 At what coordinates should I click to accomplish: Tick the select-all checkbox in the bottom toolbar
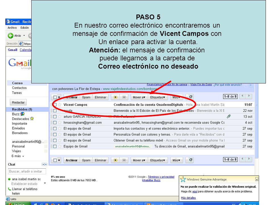[x=55, y=160]
